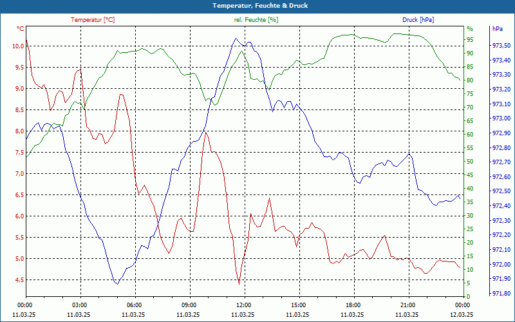Click temperature axis value "7,0"
This screenshot has width=515, height=322.
[x=19, y=174]
